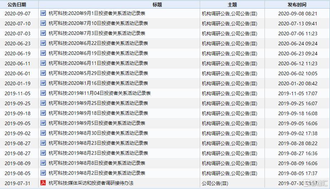Select announcement date 2019-07-31
Screen dimensions: 330x189
pyautogui.click(x=18, y=183)
